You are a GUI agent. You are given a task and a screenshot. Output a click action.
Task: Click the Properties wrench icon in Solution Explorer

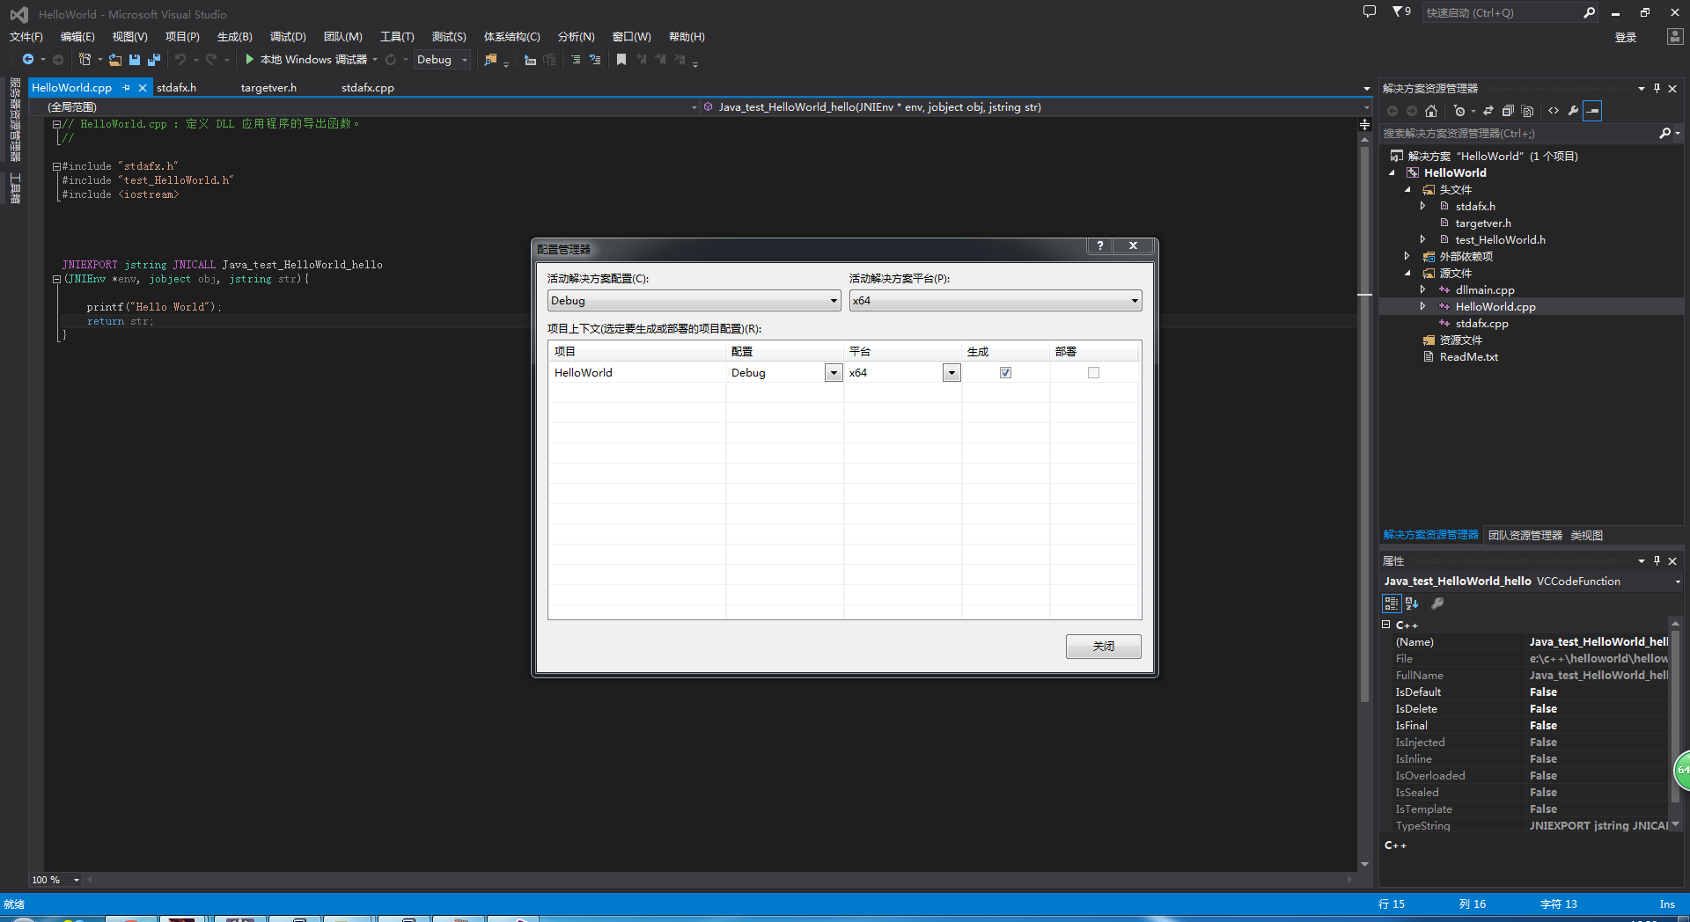pos(1573,111)
